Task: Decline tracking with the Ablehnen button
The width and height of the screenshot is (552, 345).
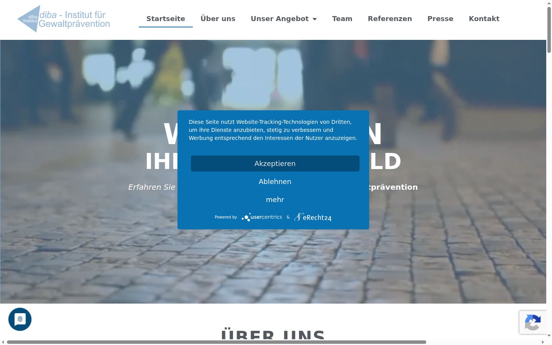Action: coord(275,182)
